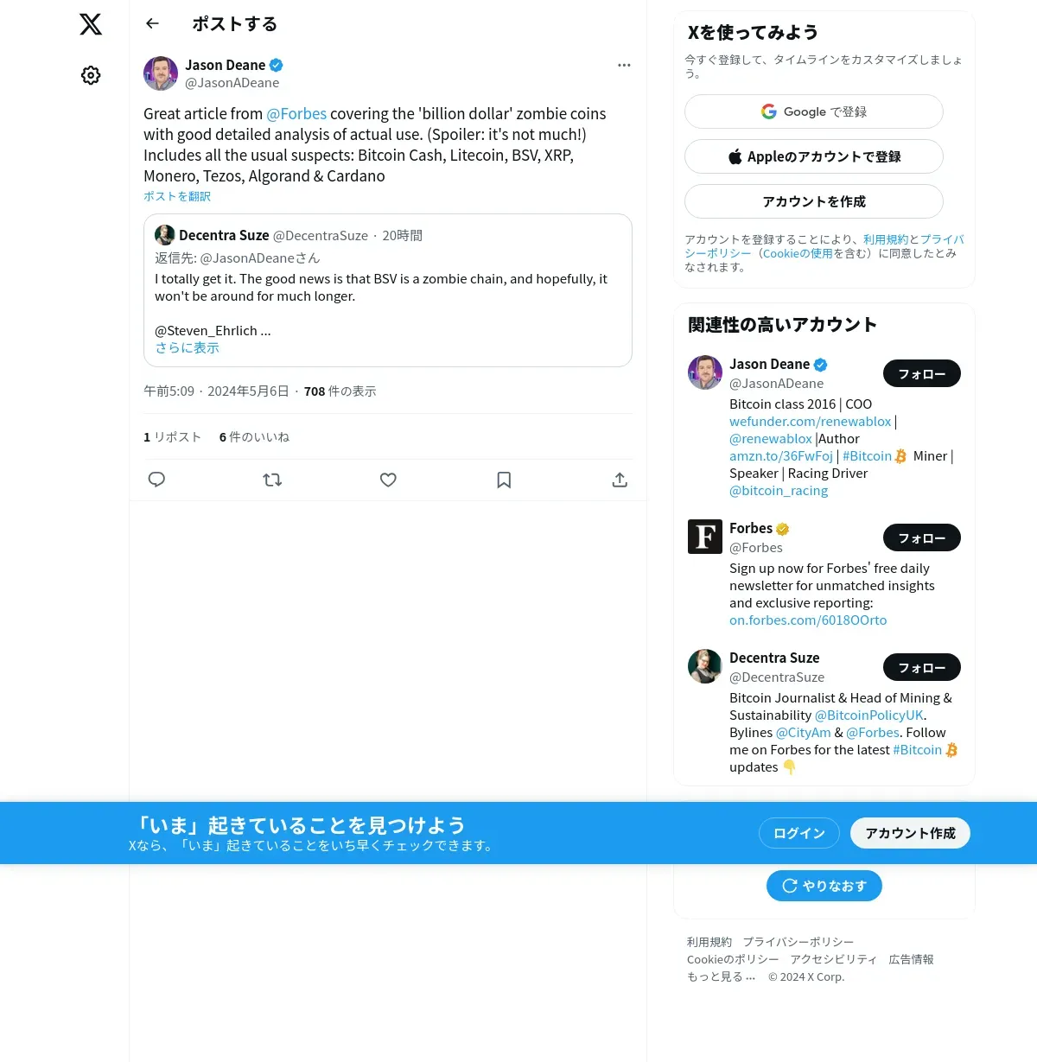Like the post with heart icon

pos(388,480)
